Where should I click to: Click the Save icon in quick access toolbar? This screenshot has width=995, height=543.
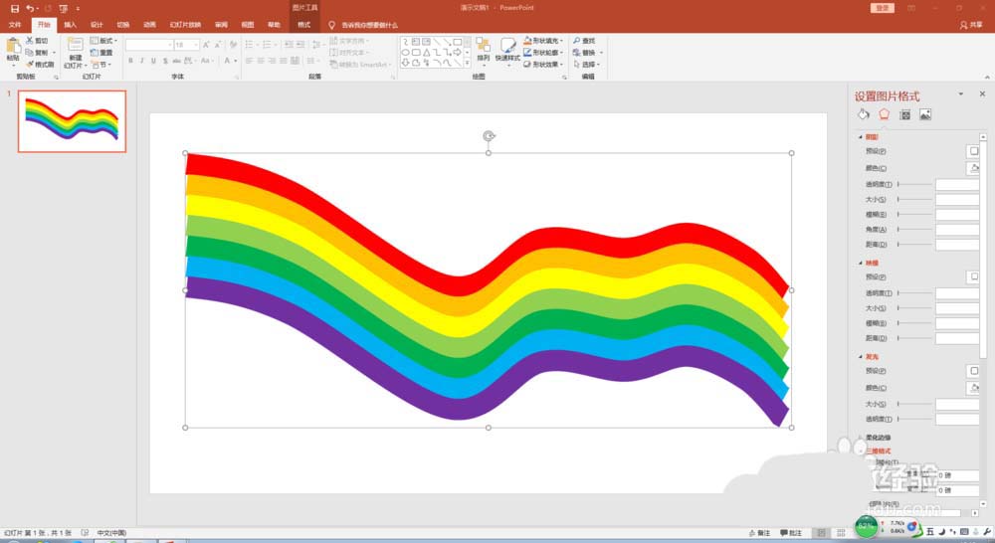coord(14,8)
